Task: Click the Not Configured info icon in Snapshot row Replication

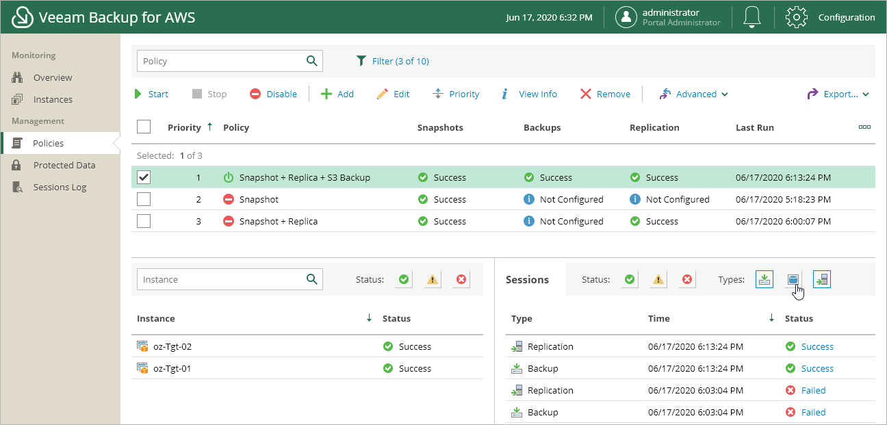Action: [635, 199]
